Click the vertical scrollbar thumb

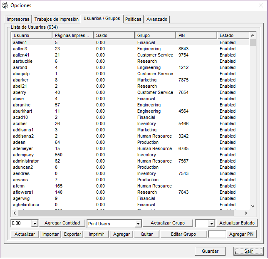coord(253,42)
